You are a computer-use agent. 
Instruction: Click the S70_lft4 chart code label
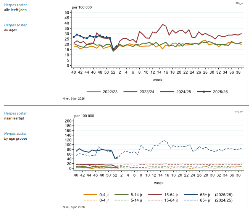[x=240, y=111]
